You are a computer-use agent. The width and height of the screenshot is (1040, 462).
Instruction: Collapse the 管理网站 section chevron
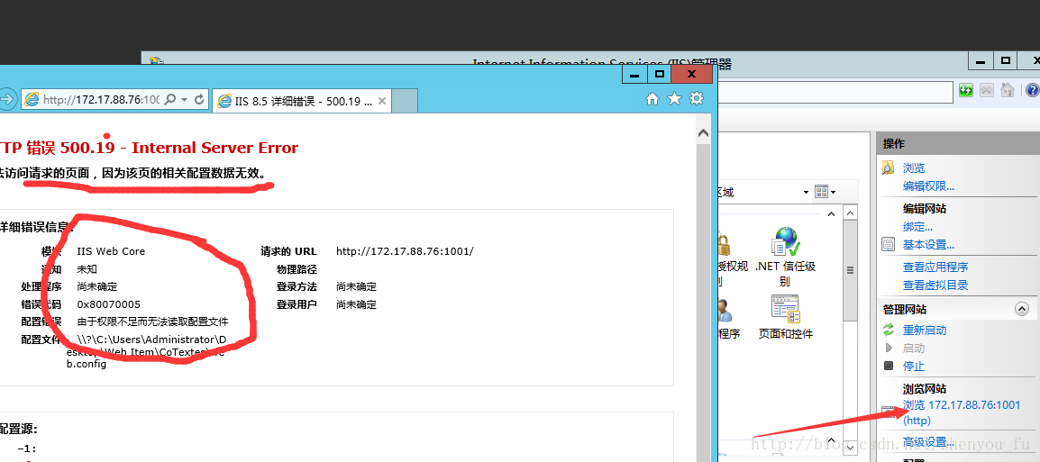pyautogui.click(x=1022, y=309)
